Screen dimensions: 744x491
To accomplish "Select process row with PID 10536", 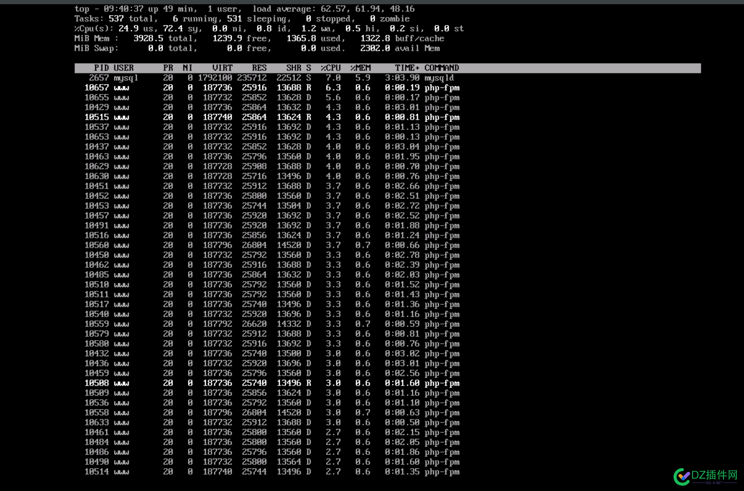I will 271,403.
